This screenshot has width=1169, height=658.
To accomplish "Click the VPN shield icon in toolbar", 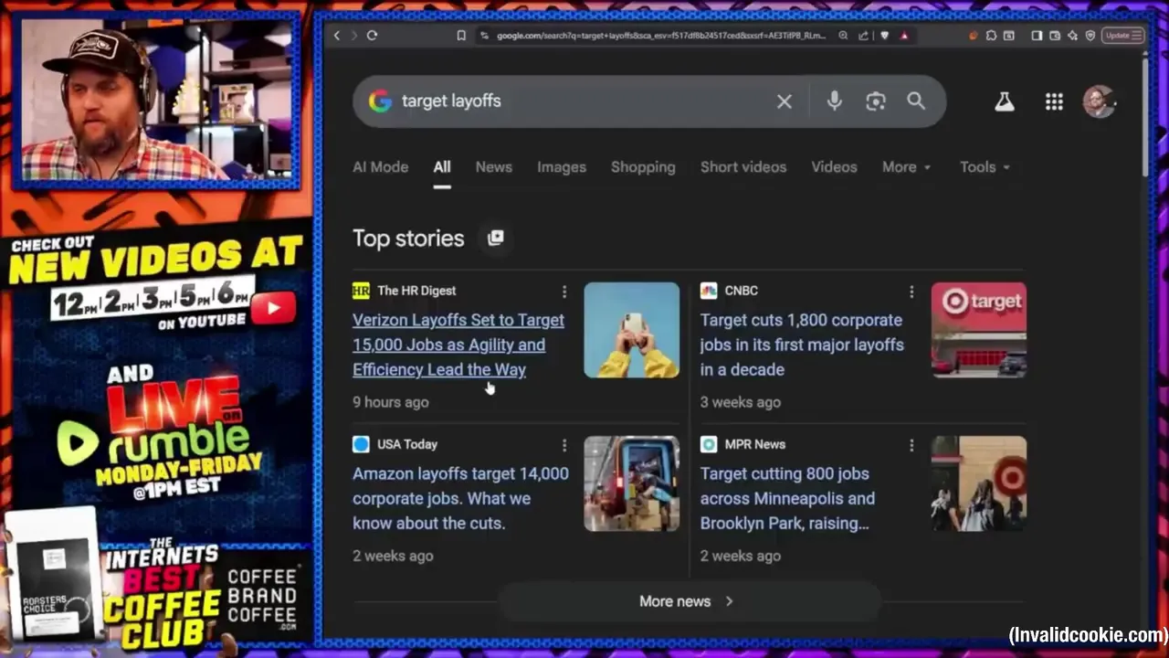I will point(1090,36).
